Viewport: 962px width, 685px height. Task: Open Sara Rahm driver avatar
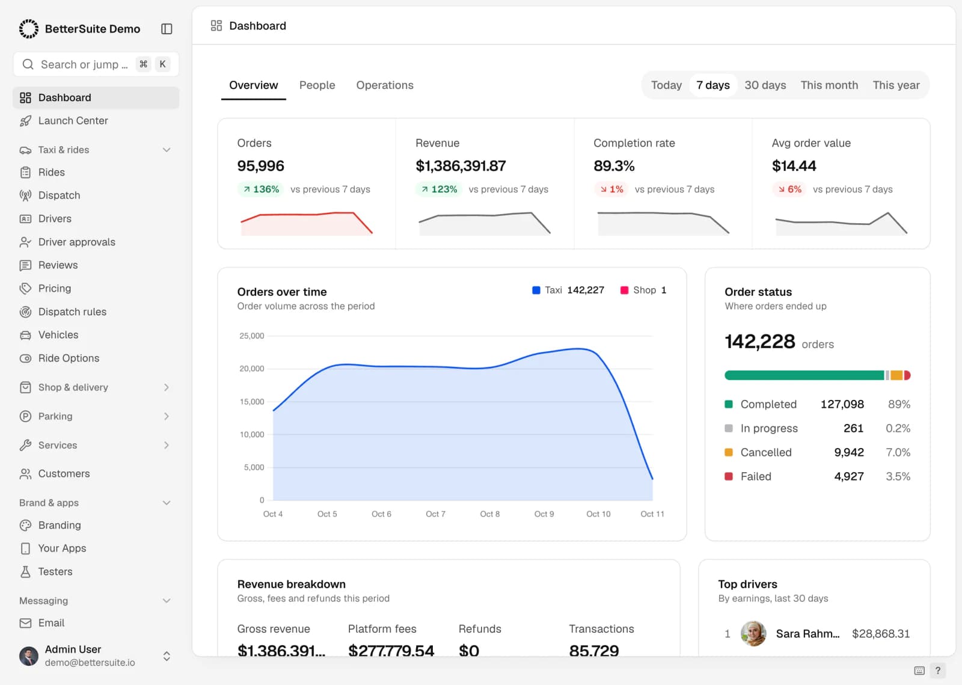753,634
